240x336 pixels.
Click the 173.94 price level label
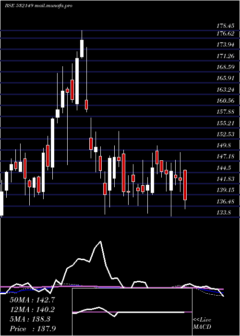coord(225,45)
